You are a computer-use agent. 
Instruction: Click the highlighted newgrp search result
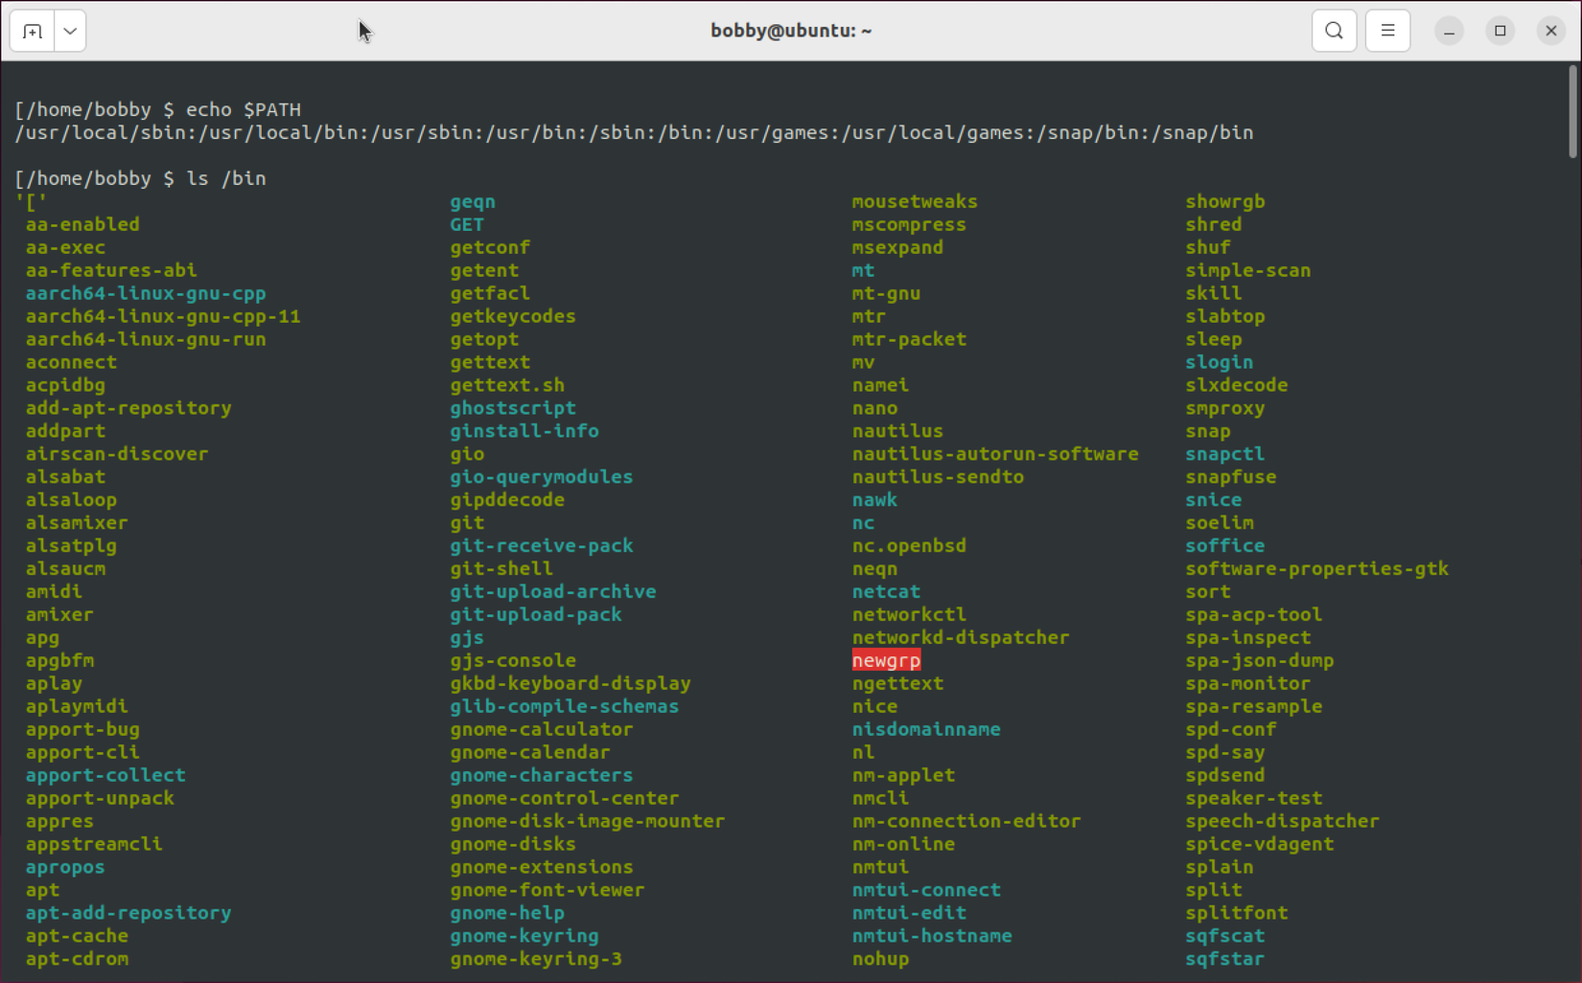coord(885,660)
